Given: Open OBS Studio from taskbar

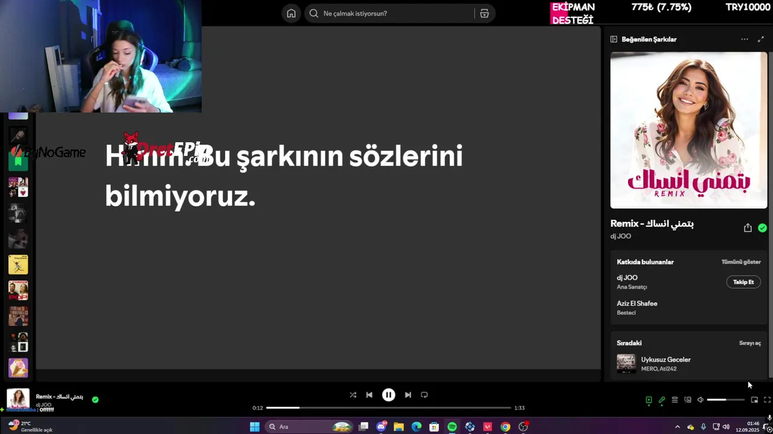Looking at the screenshot, I should (x=524, y=427).
